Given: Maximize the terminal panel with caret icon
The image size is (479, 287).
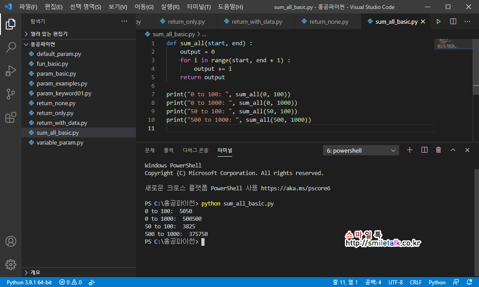Looking at the screenshot, I should point(453,150).
